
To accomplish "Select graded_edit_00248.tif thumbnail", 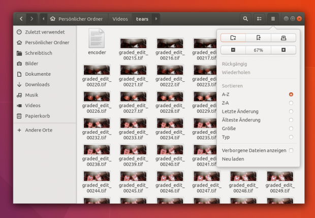I will [243, 176].
